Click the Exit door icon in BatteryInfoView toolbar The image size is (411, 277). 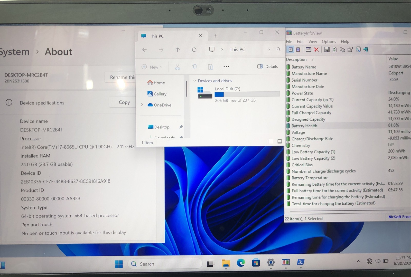pos(366,49)
